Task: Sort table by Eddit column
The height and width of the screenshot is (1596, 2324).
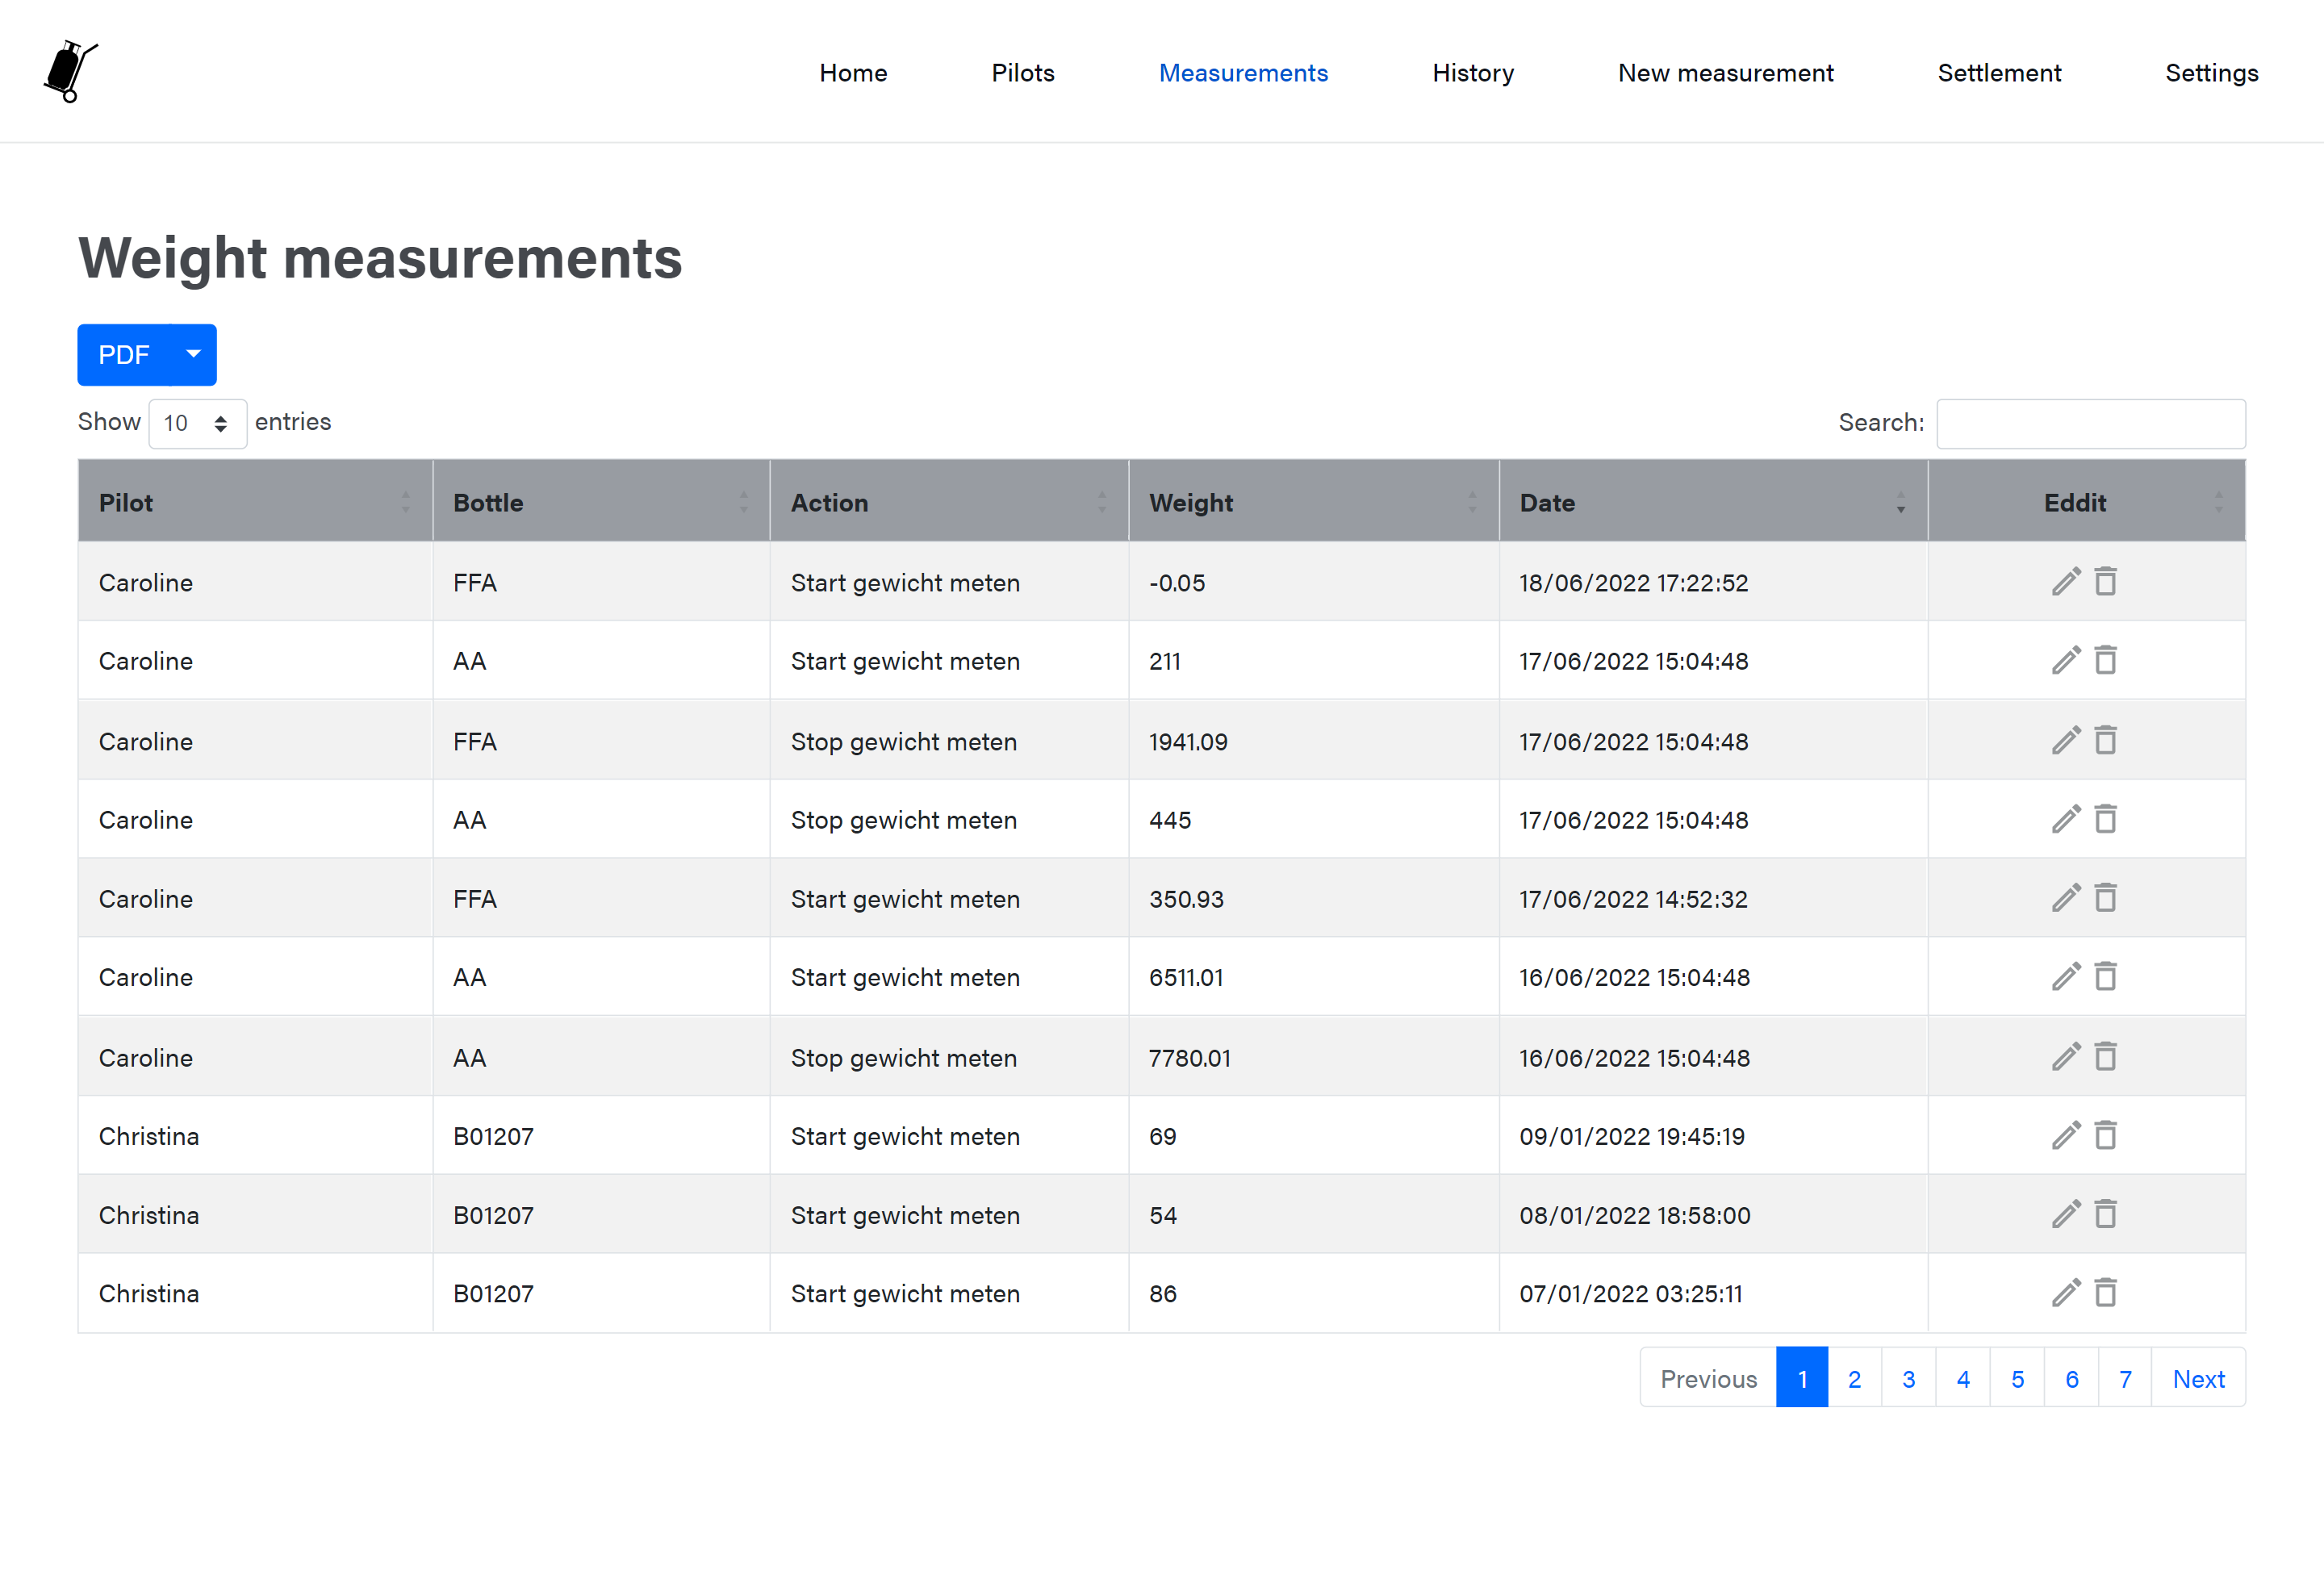Action: pyautogui.click(x=2086, y=502)
